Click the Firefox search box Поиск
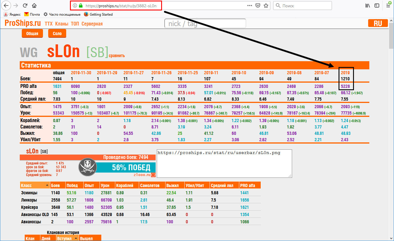The image size is (394, 241). click(303, 6)
